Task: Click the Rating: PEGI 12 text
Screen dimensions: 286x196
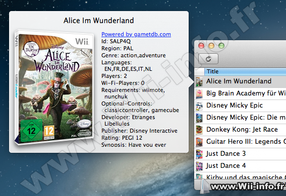Action: 122,138
